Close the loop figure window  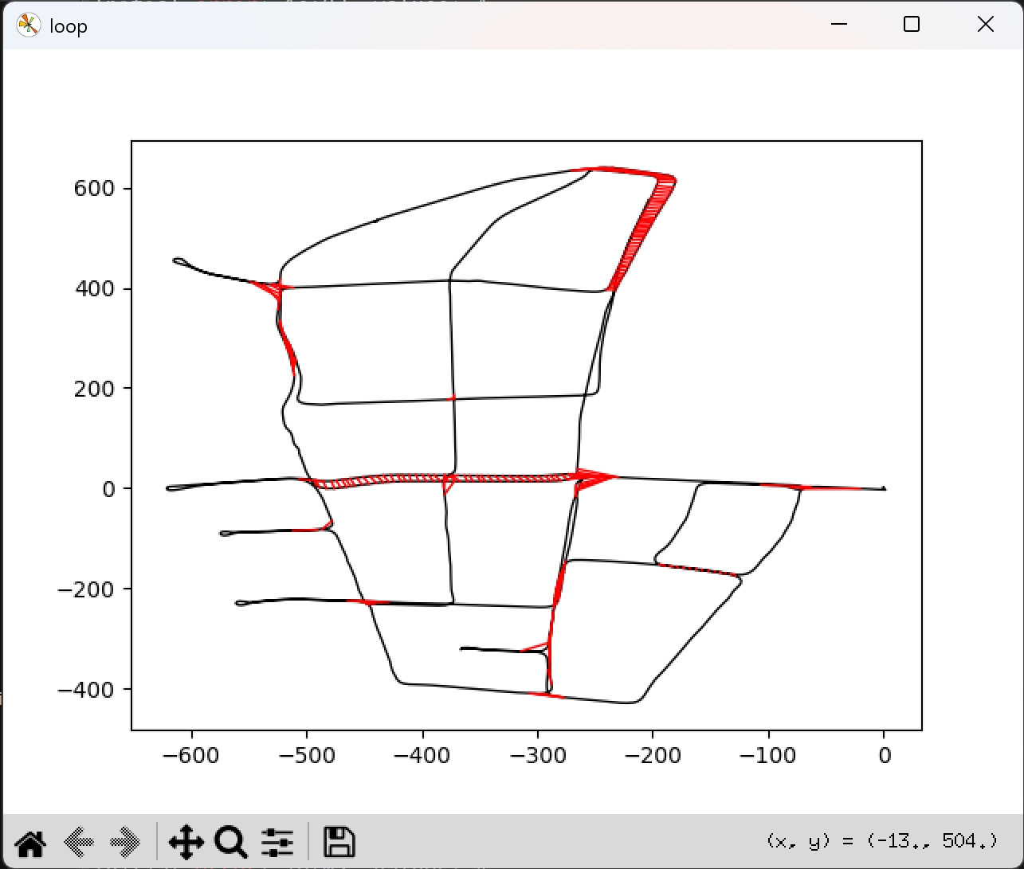click(x=986, y=25)
